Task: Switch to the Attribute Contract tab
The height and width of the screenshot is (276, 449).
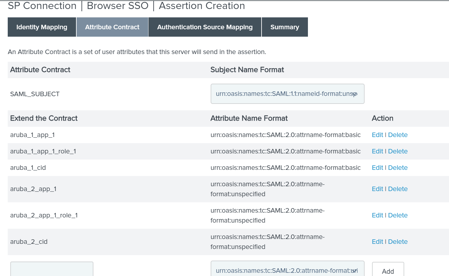Action: pos(112,27)
